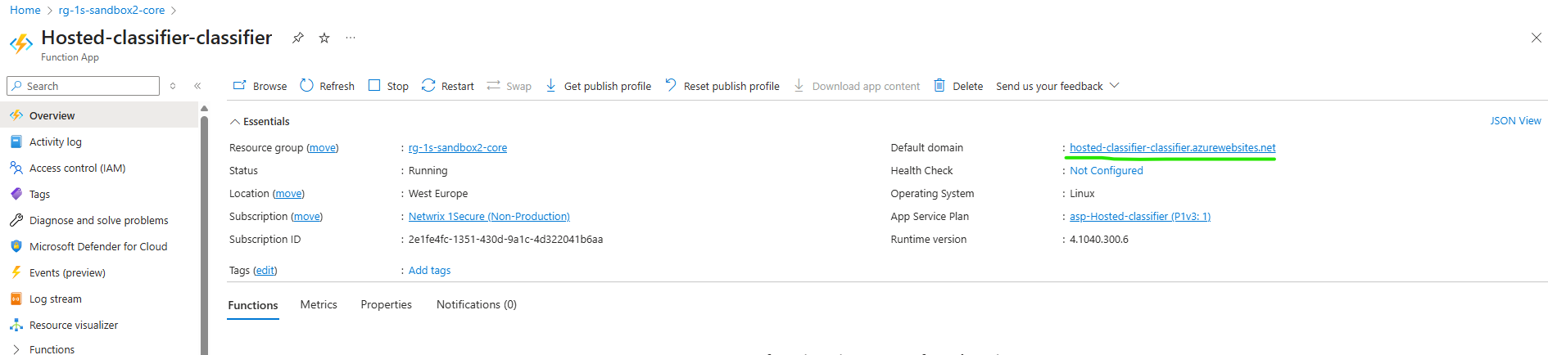Expand the Functions group in sidebar
The height and width of the screenshot is (355, 1548).
[x=16, y=349]
